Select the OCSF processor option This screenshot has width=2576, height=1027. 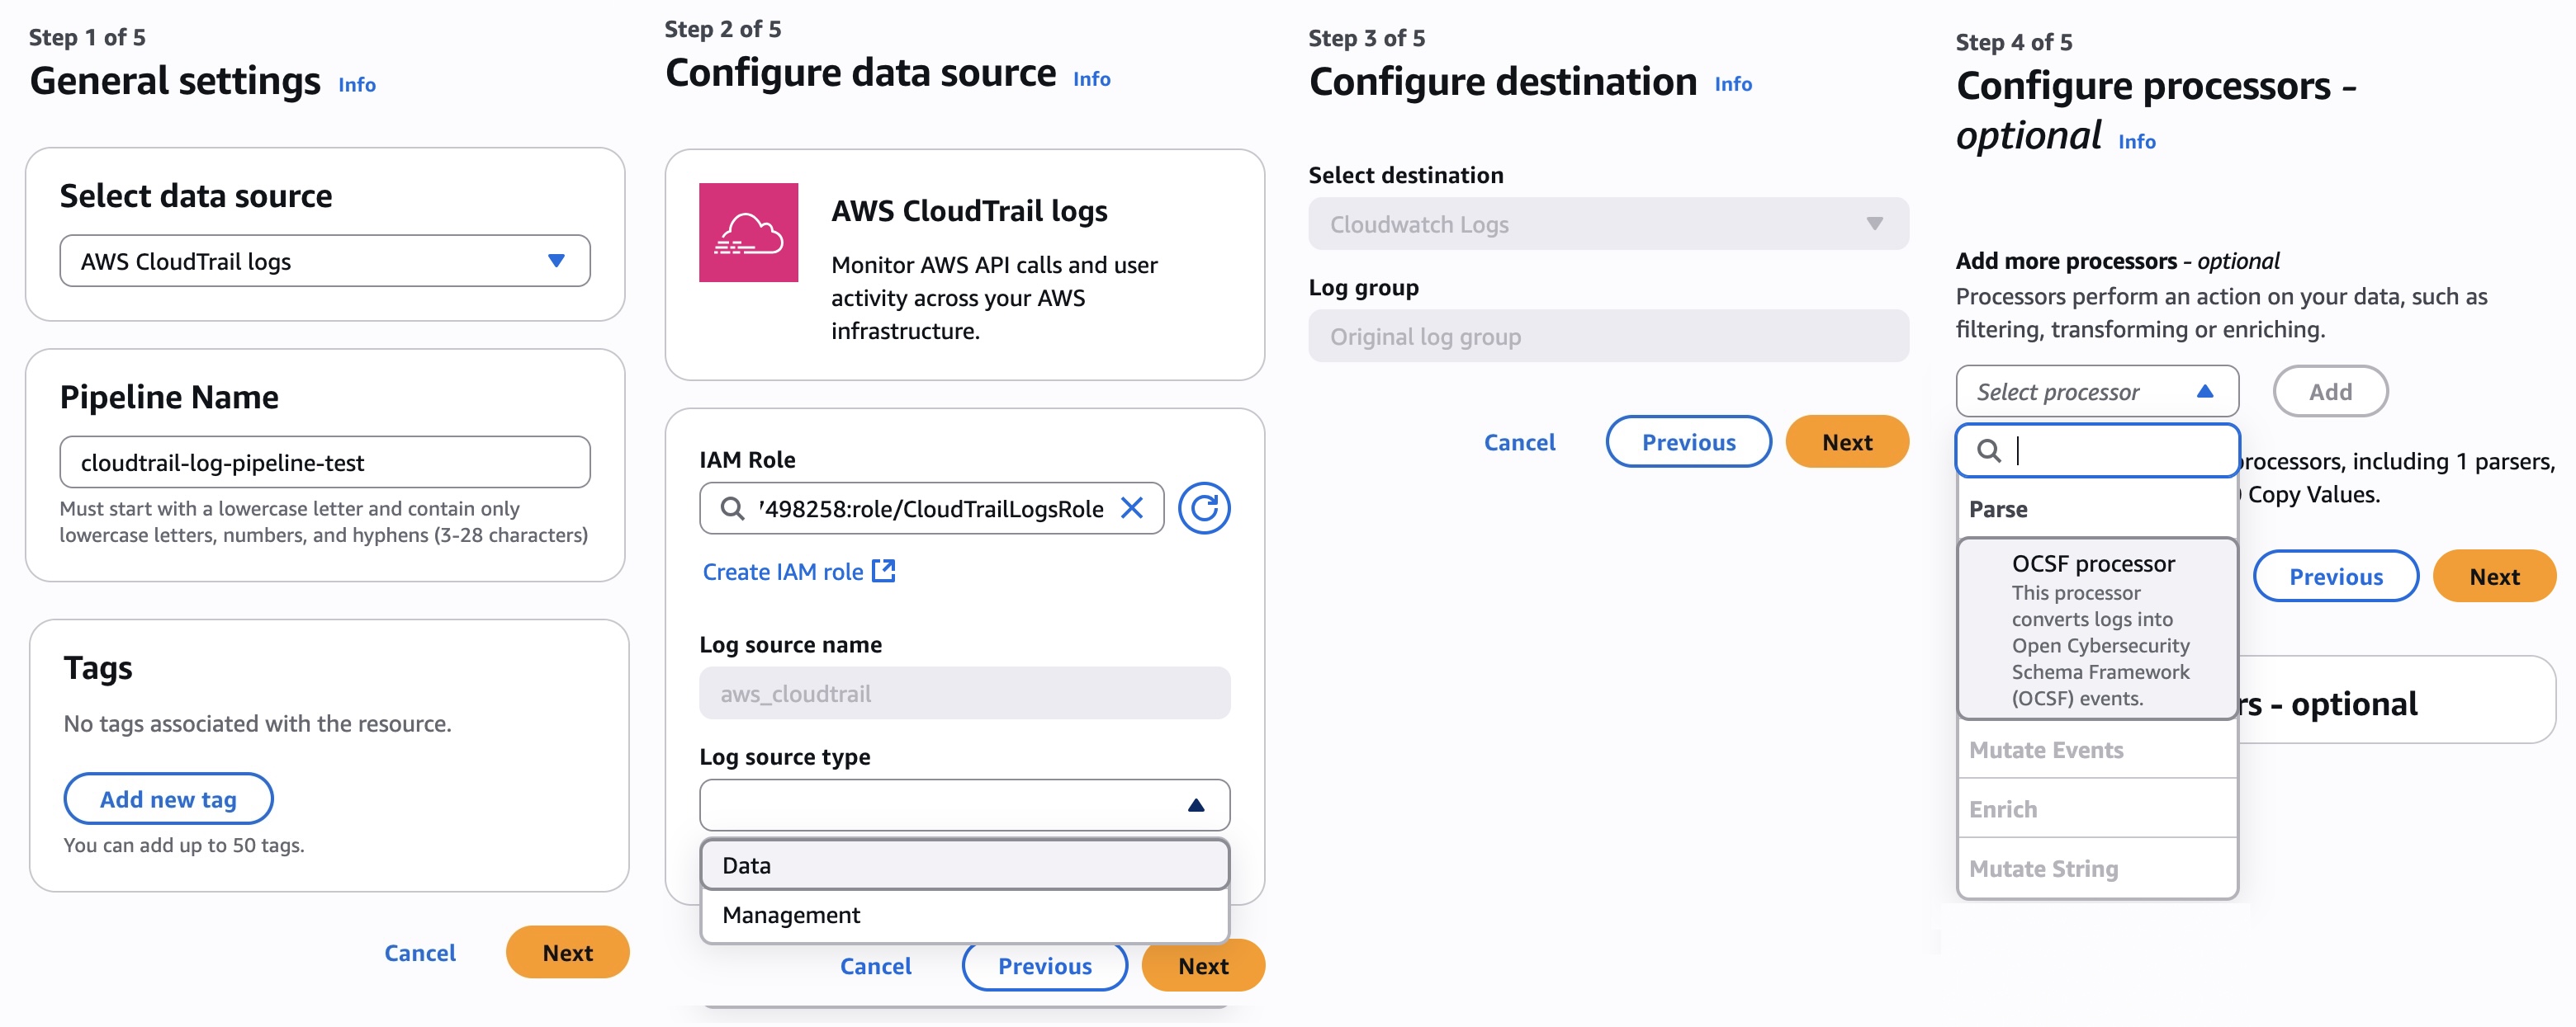[2096, 629]
